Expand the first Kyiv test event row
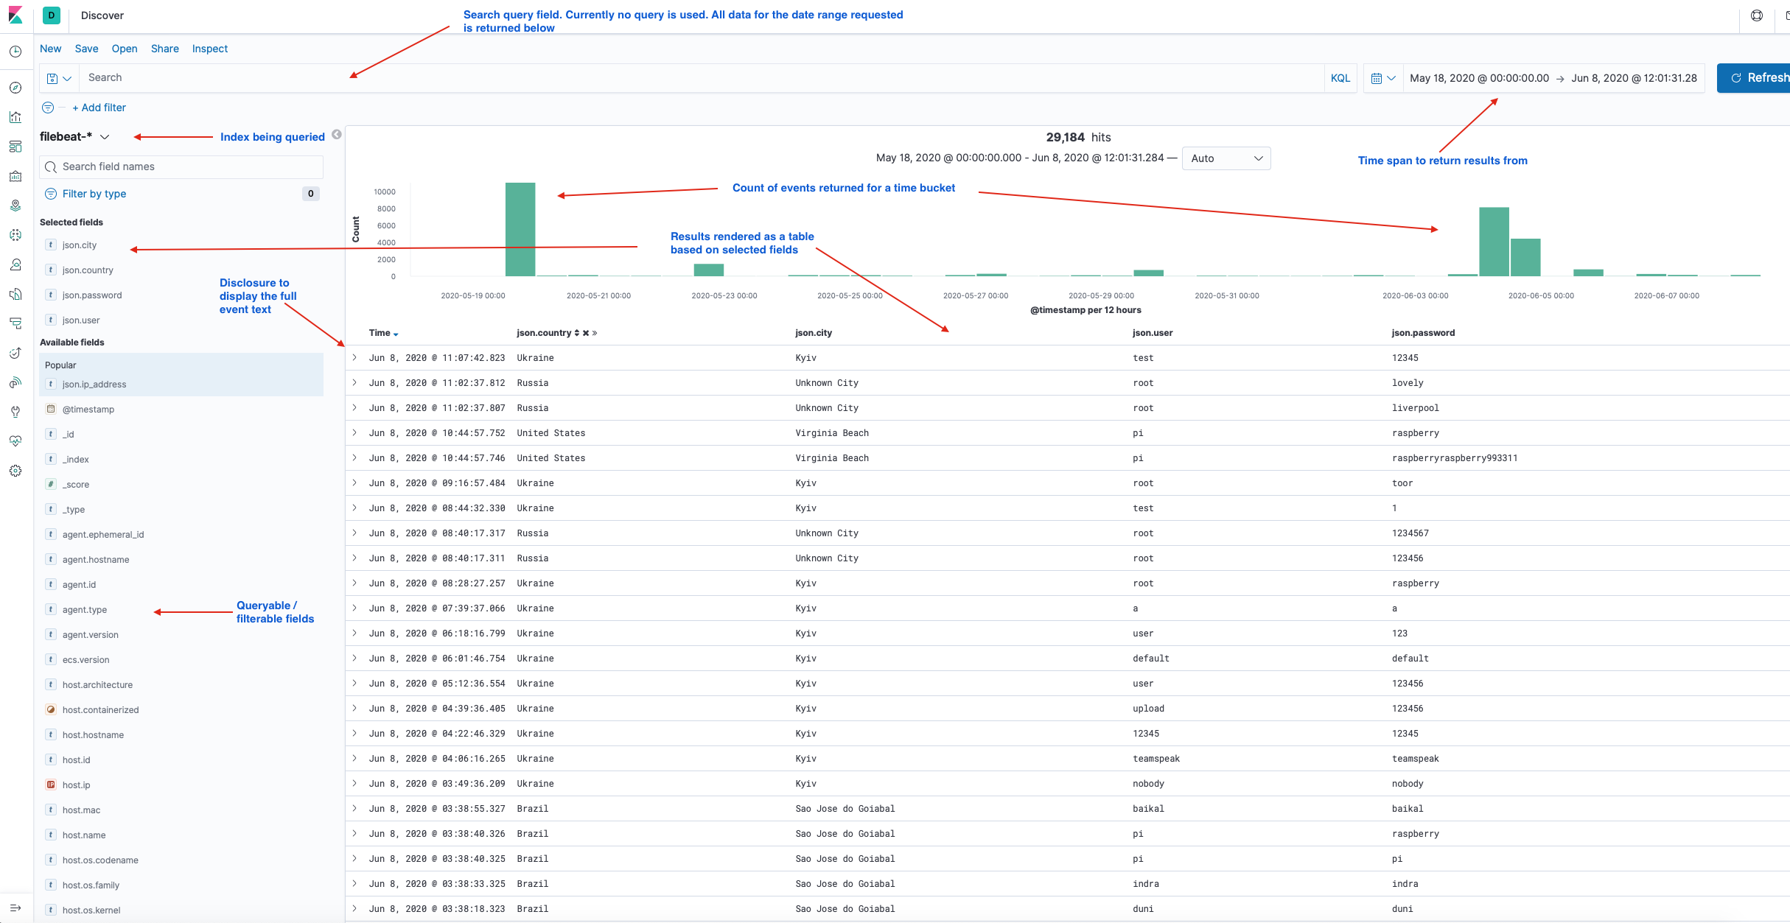The image size is (1790, 923). click(x=354, y=357)
